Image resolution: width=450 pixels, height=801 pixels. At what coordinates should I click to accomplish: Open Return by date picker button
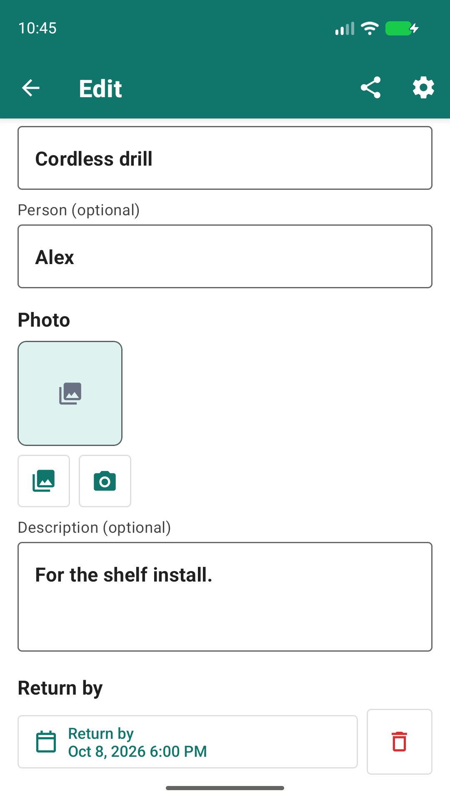187,742
